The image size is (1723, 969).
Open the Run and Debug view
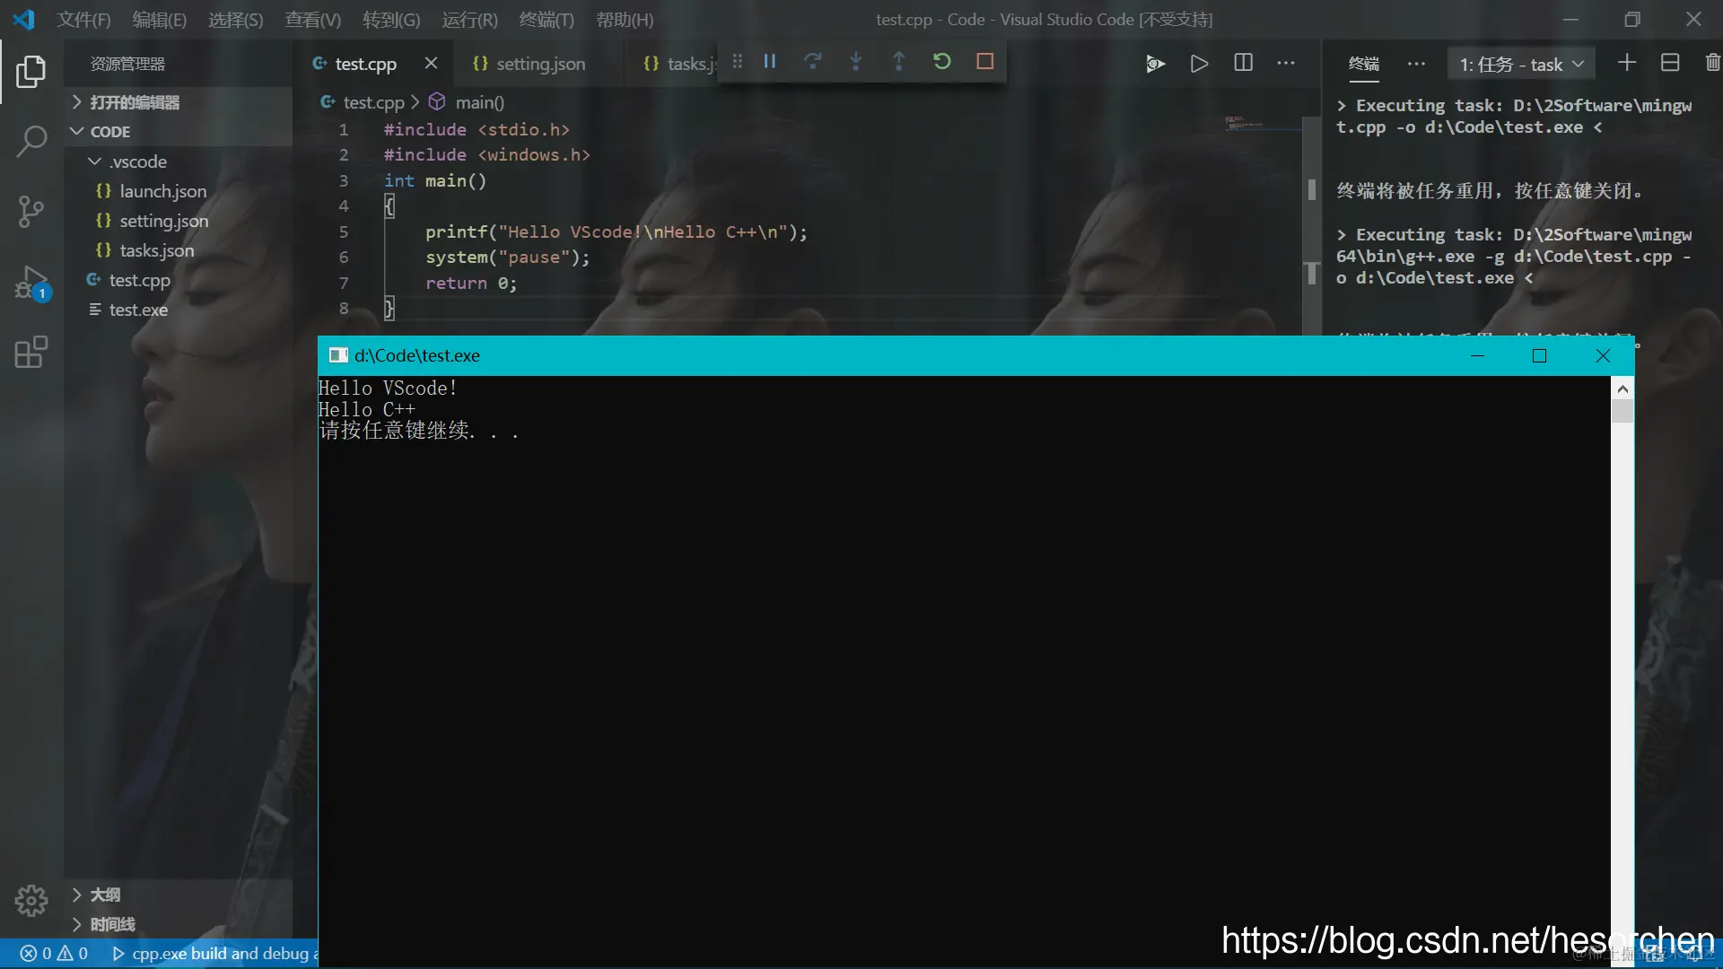pos(31,283)
